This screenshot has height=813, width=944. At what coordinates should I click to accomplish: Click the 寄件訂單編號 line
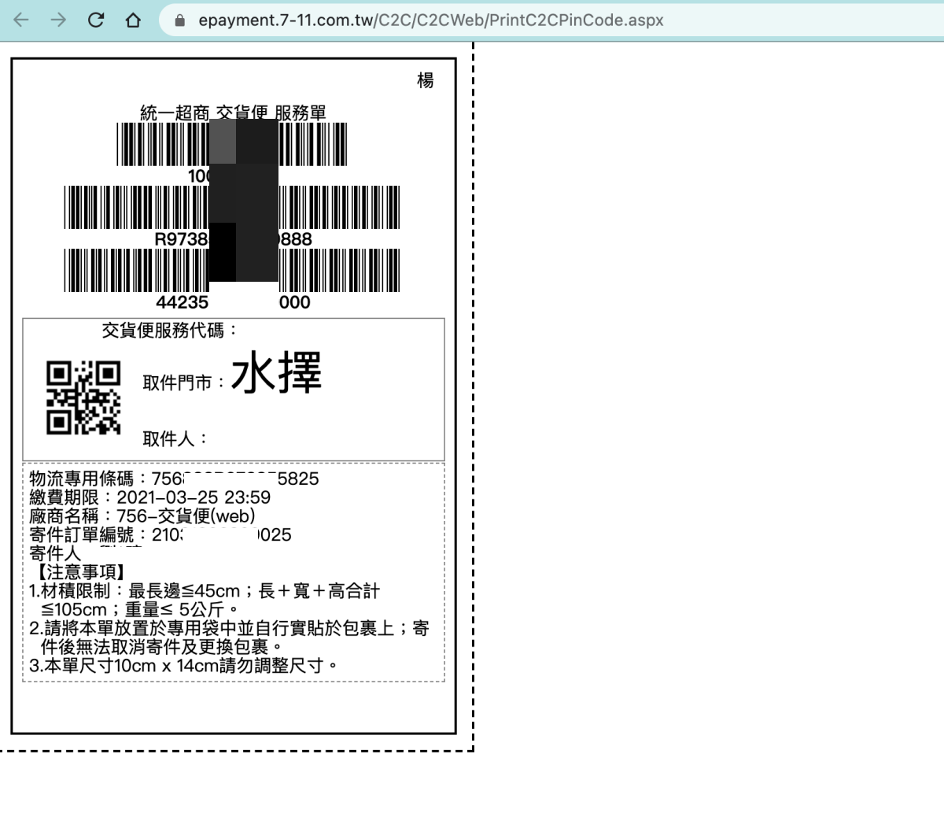[x=160, y=535]
